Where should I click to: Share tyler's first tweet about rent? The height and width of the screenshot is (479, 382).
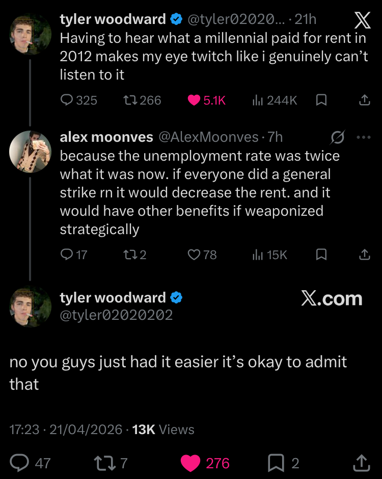pyautogui.click(x=364, y=100)
